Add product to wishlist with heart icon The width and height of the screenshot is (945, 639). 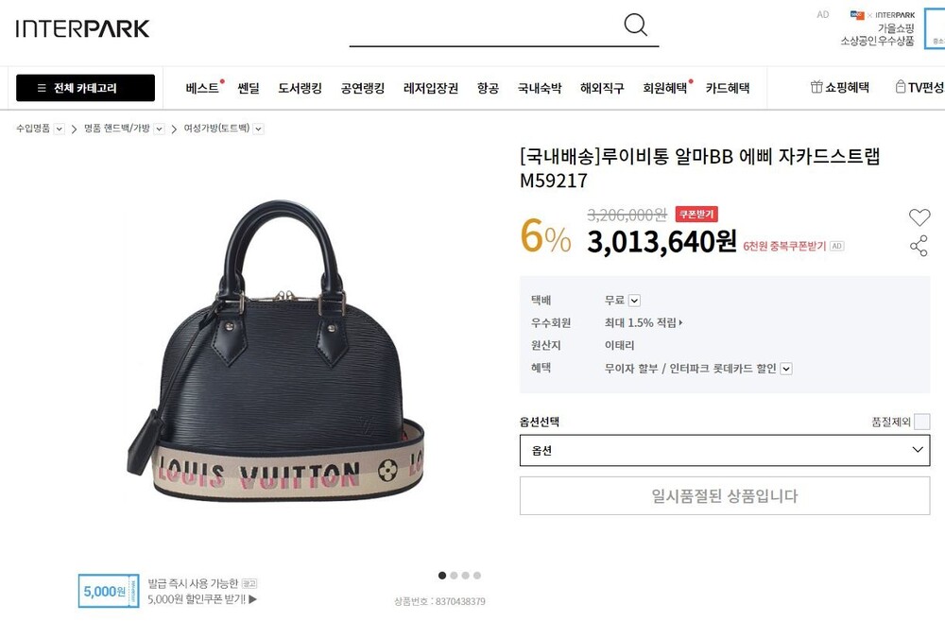tap(919, 217)
